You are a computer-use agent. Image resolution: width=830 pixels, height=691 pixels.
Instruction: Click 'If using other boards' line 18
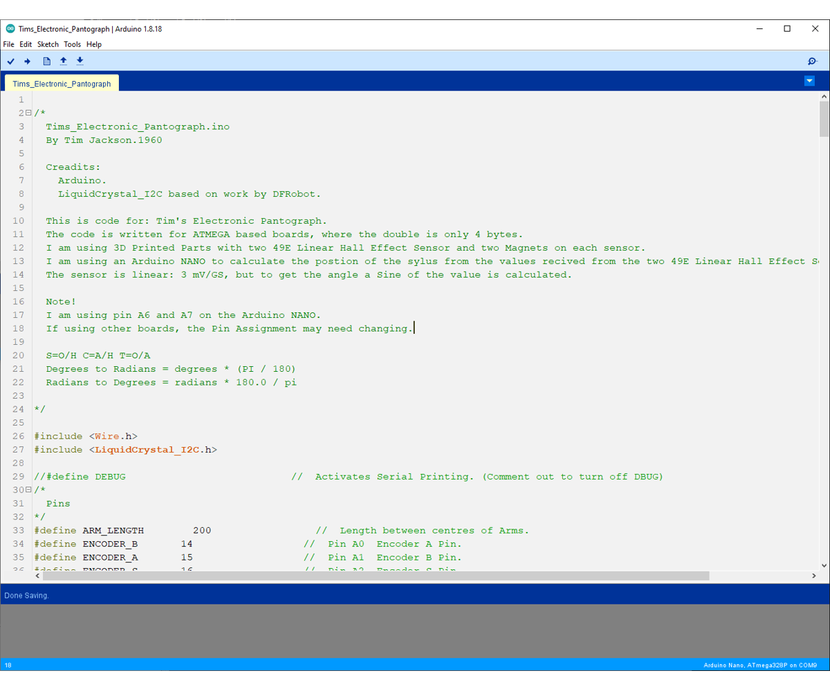tap(230, 329)
